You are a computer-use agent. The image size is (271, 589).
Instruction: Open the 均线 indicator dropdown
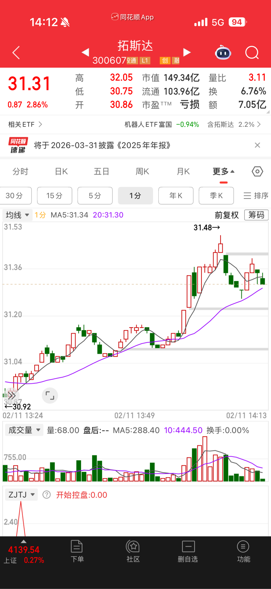click(17, 215)
